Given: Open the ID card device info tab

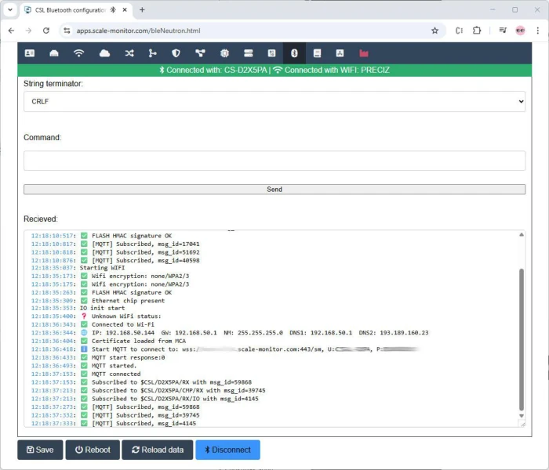Looking at the screenshot, I should (x=30, y=53).
